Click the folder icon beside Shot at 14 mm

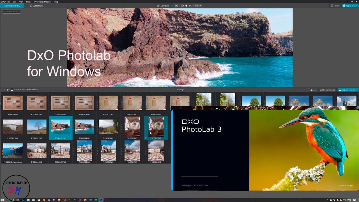12,90
